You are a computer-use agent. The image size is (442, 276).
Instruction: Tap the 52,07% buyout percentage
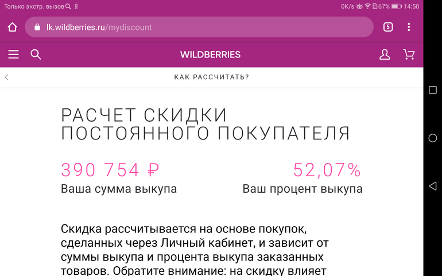point(327,170)
